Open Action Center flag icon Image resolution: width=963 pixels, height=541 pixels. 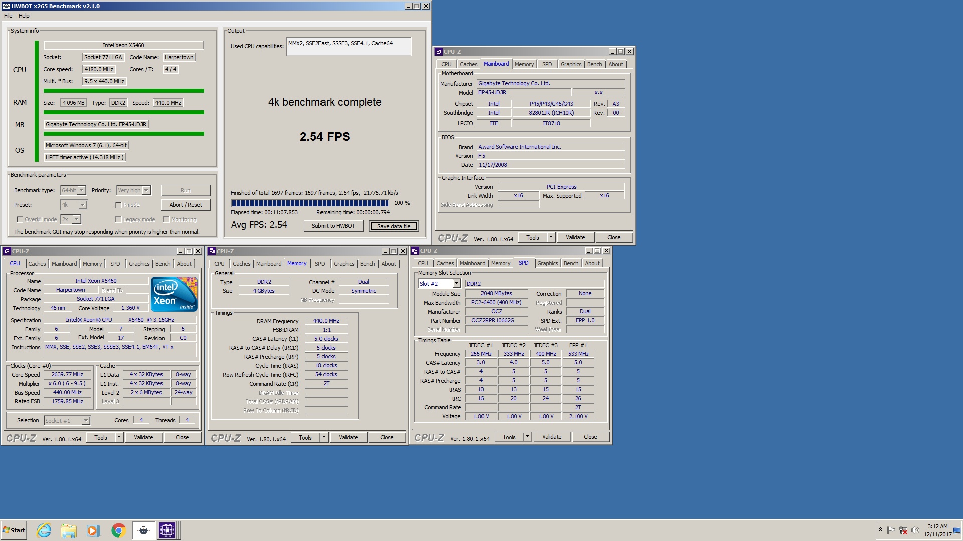[891, 530]
